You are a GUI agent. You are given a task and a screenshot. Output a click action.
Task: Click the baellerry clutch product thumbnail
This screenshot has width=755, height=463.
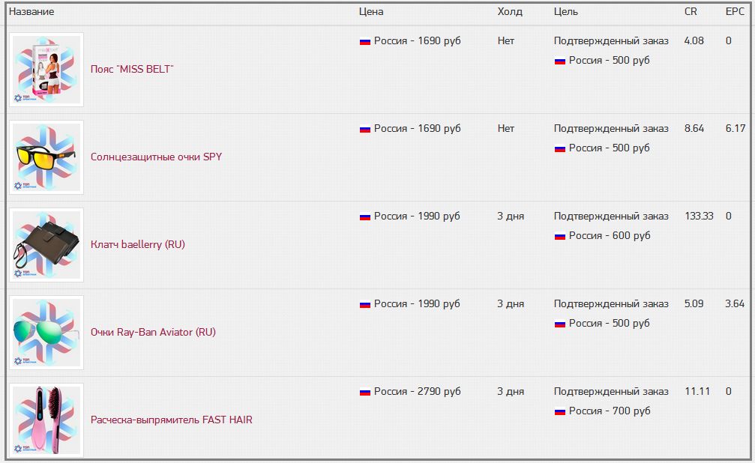click(x=46, y=245)
